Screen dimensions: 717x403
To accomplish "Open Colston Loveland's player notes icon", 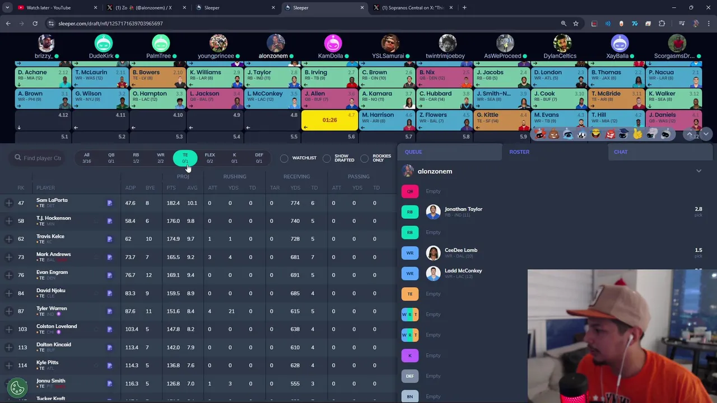I will 110,329.
